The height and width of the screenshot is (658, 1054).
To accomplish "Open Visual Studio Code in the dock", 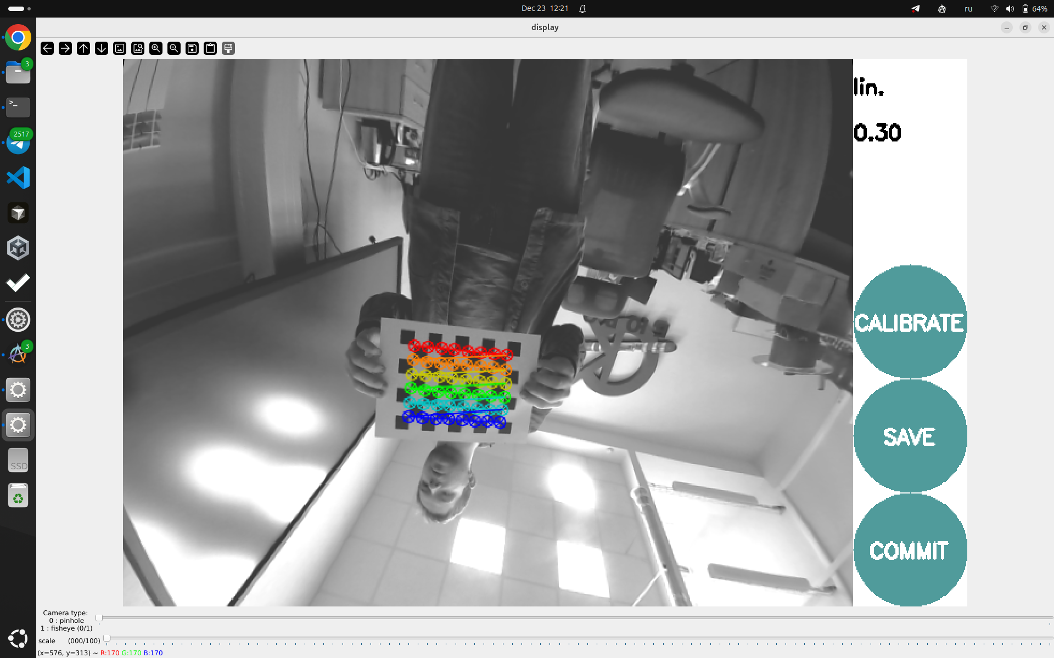I will [18, 178].
